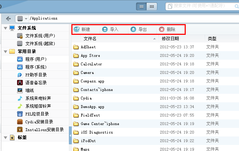239x151 pixels.
Task: Click date 2012-05-23 07:55 for FieldTest
Action: click(x=177, y=115)
